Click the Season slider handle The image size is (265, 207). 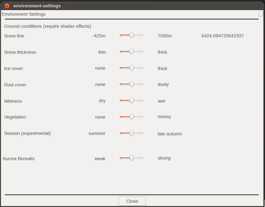tap(132, 133)
